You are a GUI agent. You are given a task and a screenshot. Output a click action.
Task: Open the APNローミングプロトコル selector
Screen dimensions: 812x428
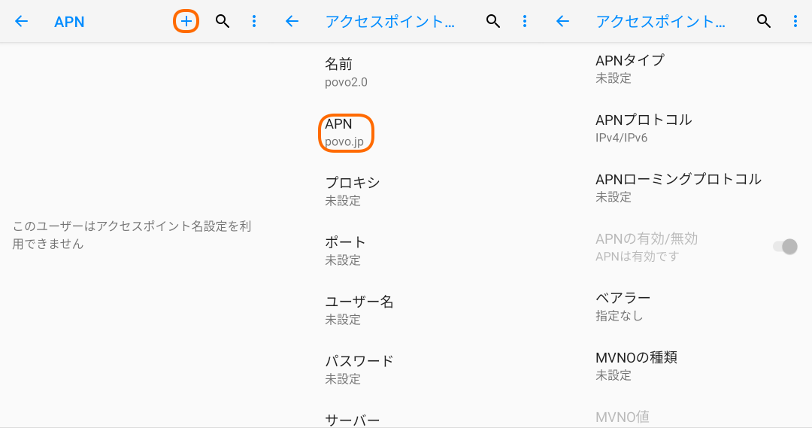pyautogui.click(x=677, y=187)
